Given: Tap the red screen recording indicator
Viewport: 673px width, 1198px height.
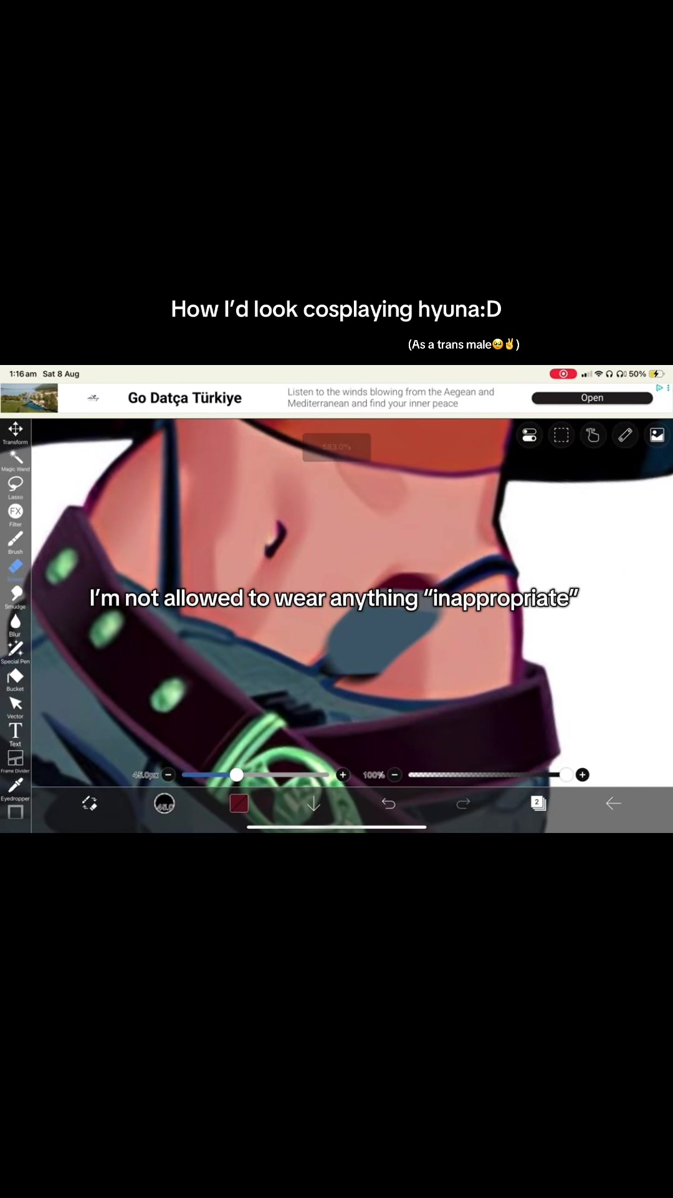Looking at the screenshot, I should tap(563, 374).
